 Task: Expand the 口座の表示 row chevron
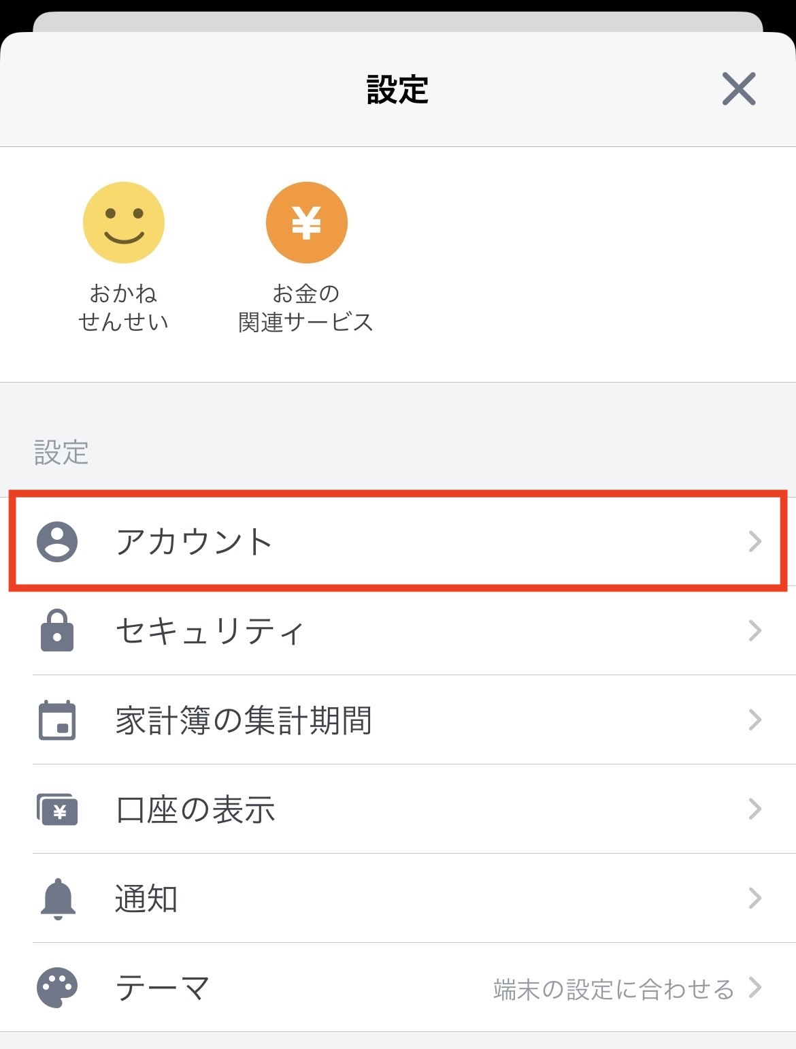(x=754, y=809)
